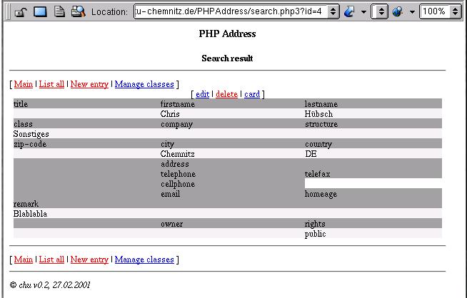Image resolution: width=467 pixels, height=298 pixels.
Task: Click the top New entry link
Action: coord(89,84)
